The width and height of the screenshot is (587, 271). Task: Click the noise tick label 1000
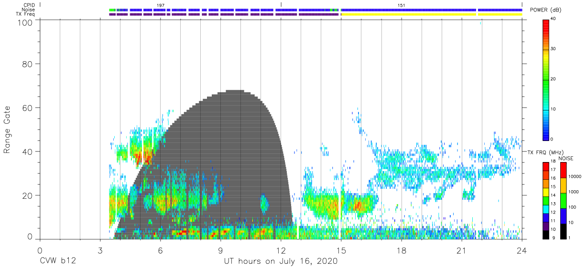(573, 192)
